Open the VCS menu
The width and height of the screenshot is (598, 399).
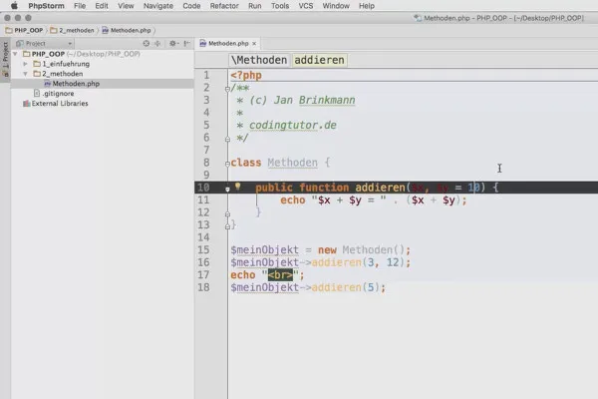(306, 6)
